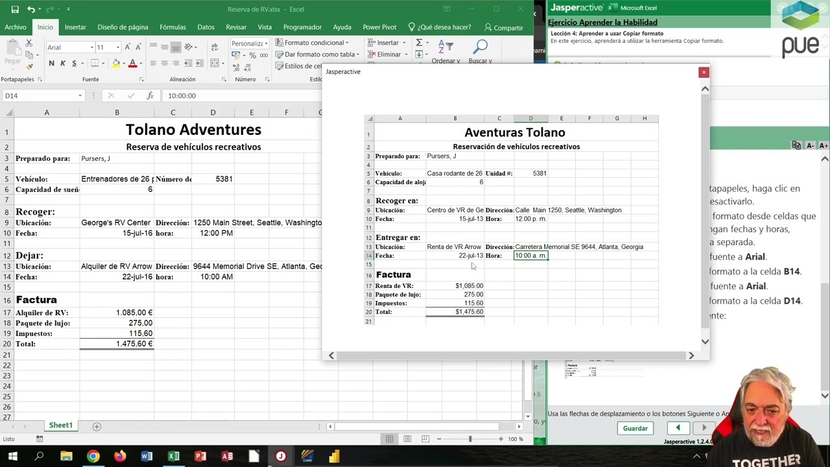The image size is (830, 467).
Task: Click right arrow of Jasperactive popup's horizontal scrollbar
Action: tap(691, 355)
